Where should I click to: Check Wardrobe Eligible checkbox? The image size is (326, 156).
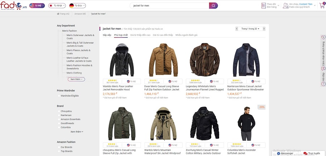(59, 96)
